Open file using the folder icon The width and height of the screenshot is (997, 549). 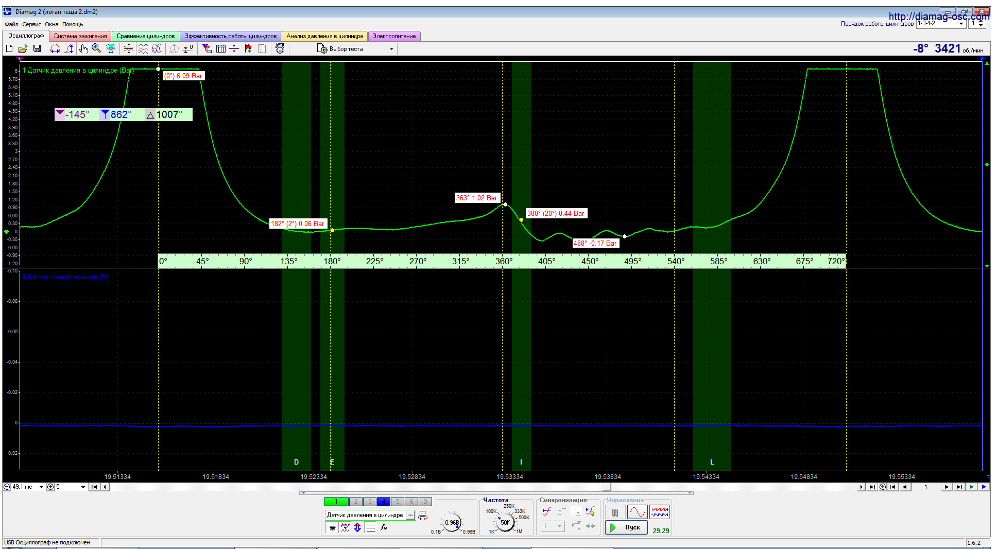[x=23, y=48]
